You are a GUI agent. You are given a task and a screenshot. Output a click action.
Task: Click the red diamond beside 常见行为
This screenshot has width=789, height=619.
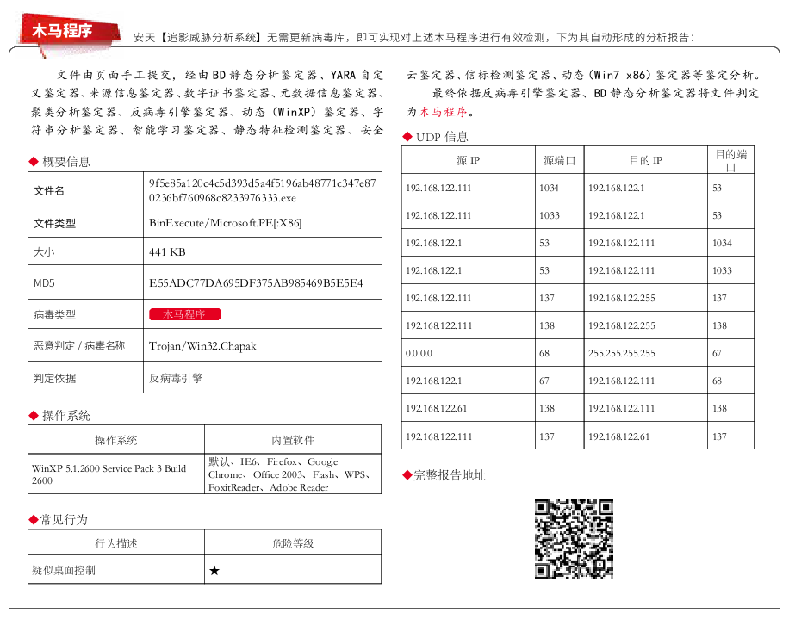pos(34,520)
